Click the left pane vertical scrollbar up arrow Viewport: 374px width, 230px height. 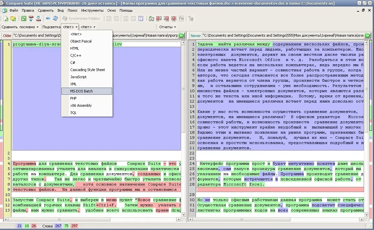pos(183,43)
